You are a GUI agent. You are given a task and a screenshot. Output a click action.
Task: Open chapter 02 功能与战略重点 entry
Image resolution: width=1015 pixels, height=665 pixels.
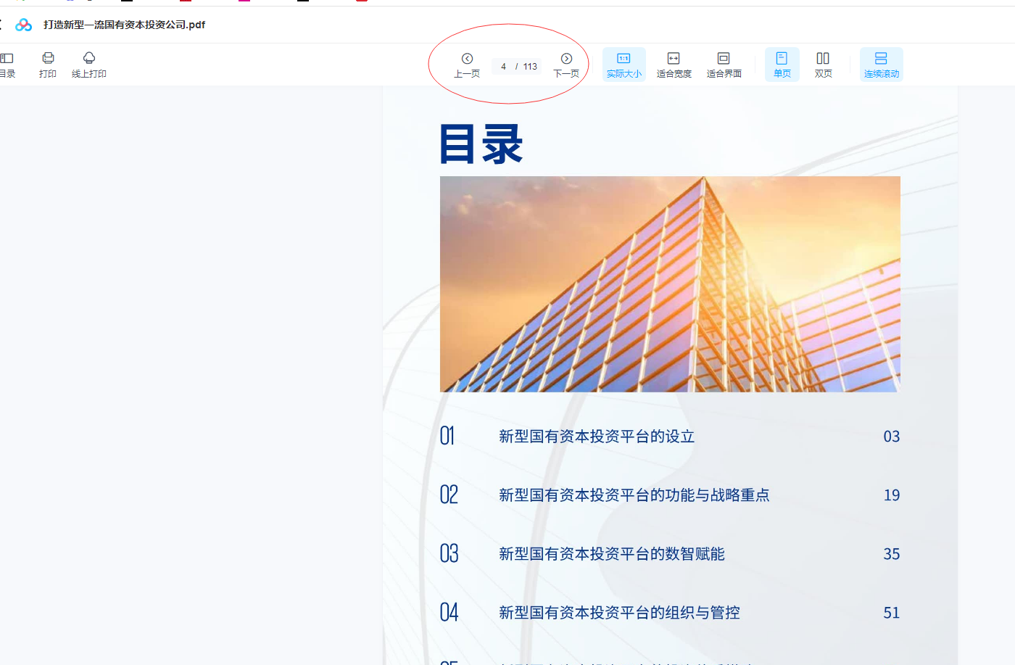click(634, 495)
